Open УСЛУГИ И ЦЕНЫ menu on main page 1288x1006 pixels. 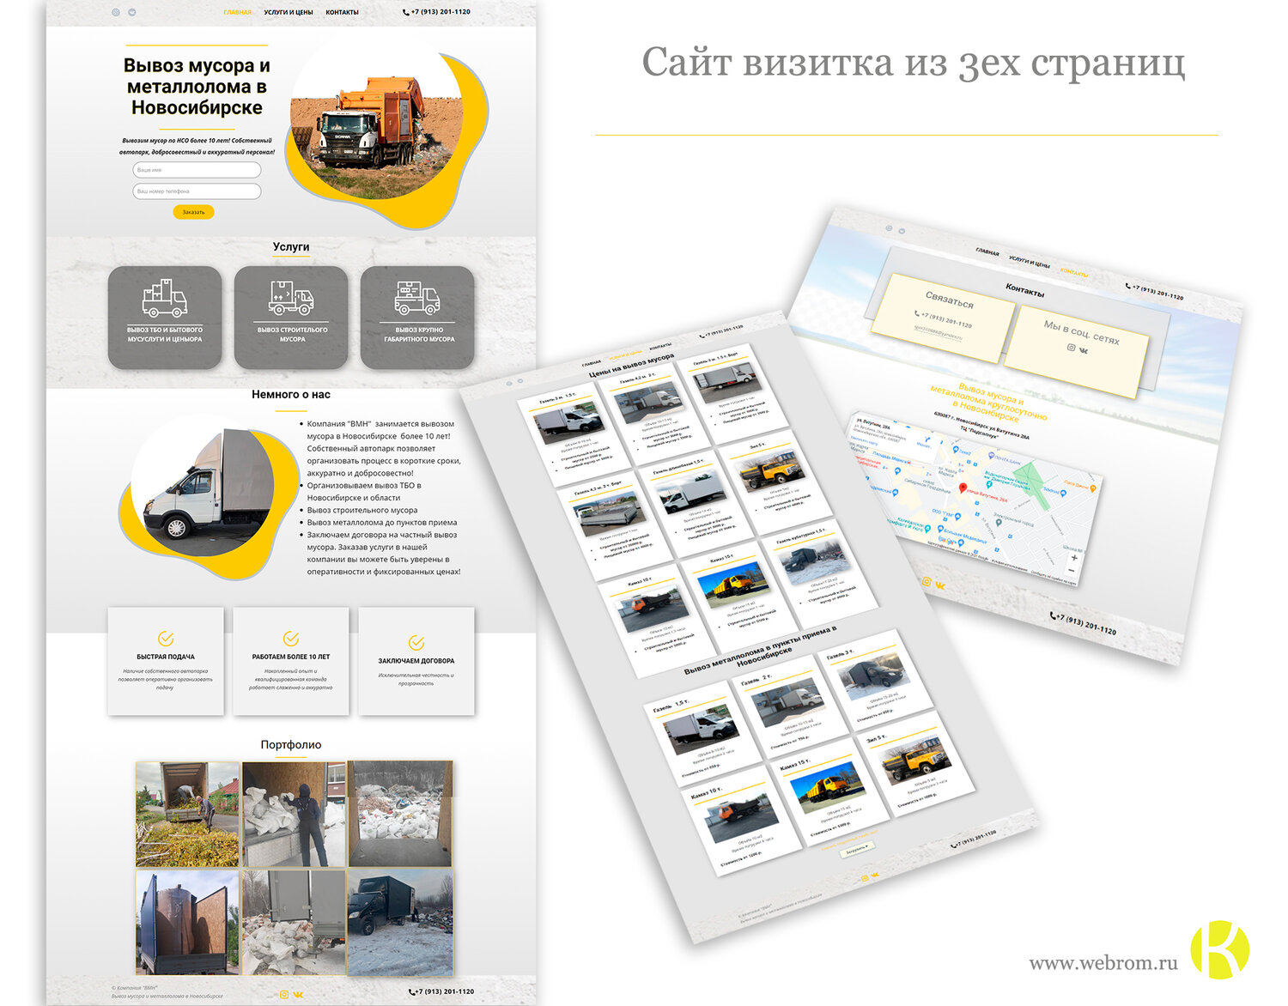(289, 12)
